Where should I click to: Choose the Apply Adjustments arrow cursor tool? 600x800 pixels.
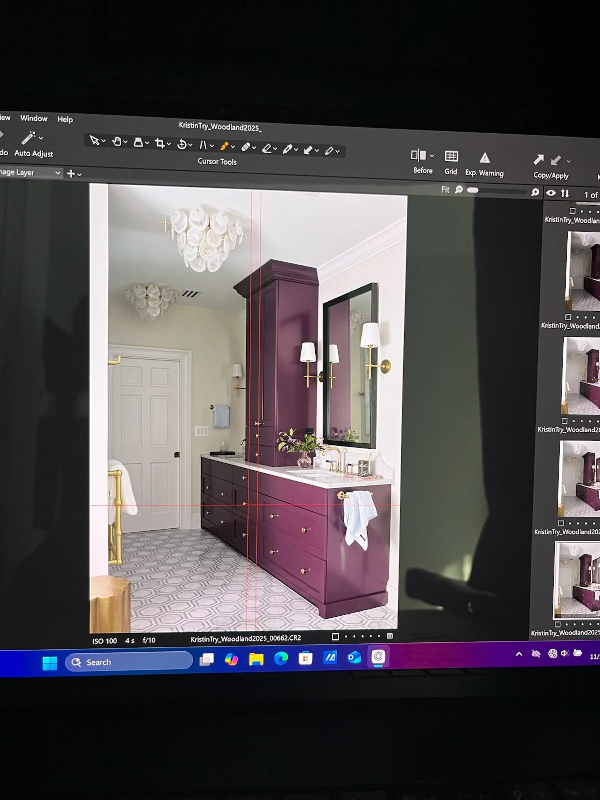click(x=308, y=150)
